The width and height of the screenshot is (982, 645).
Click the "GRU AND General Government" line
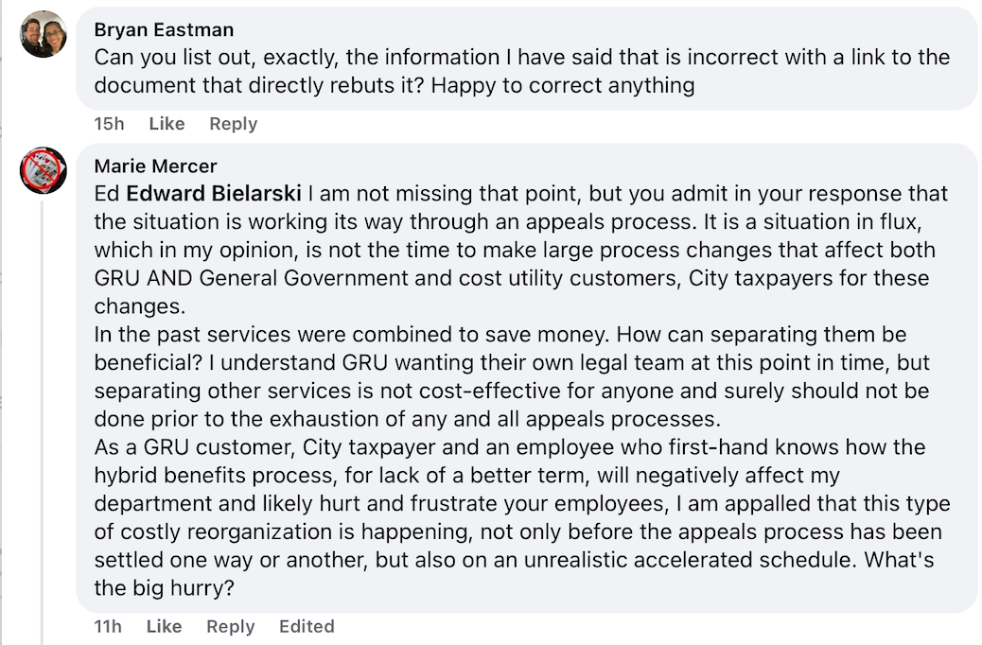click(512, 278)
